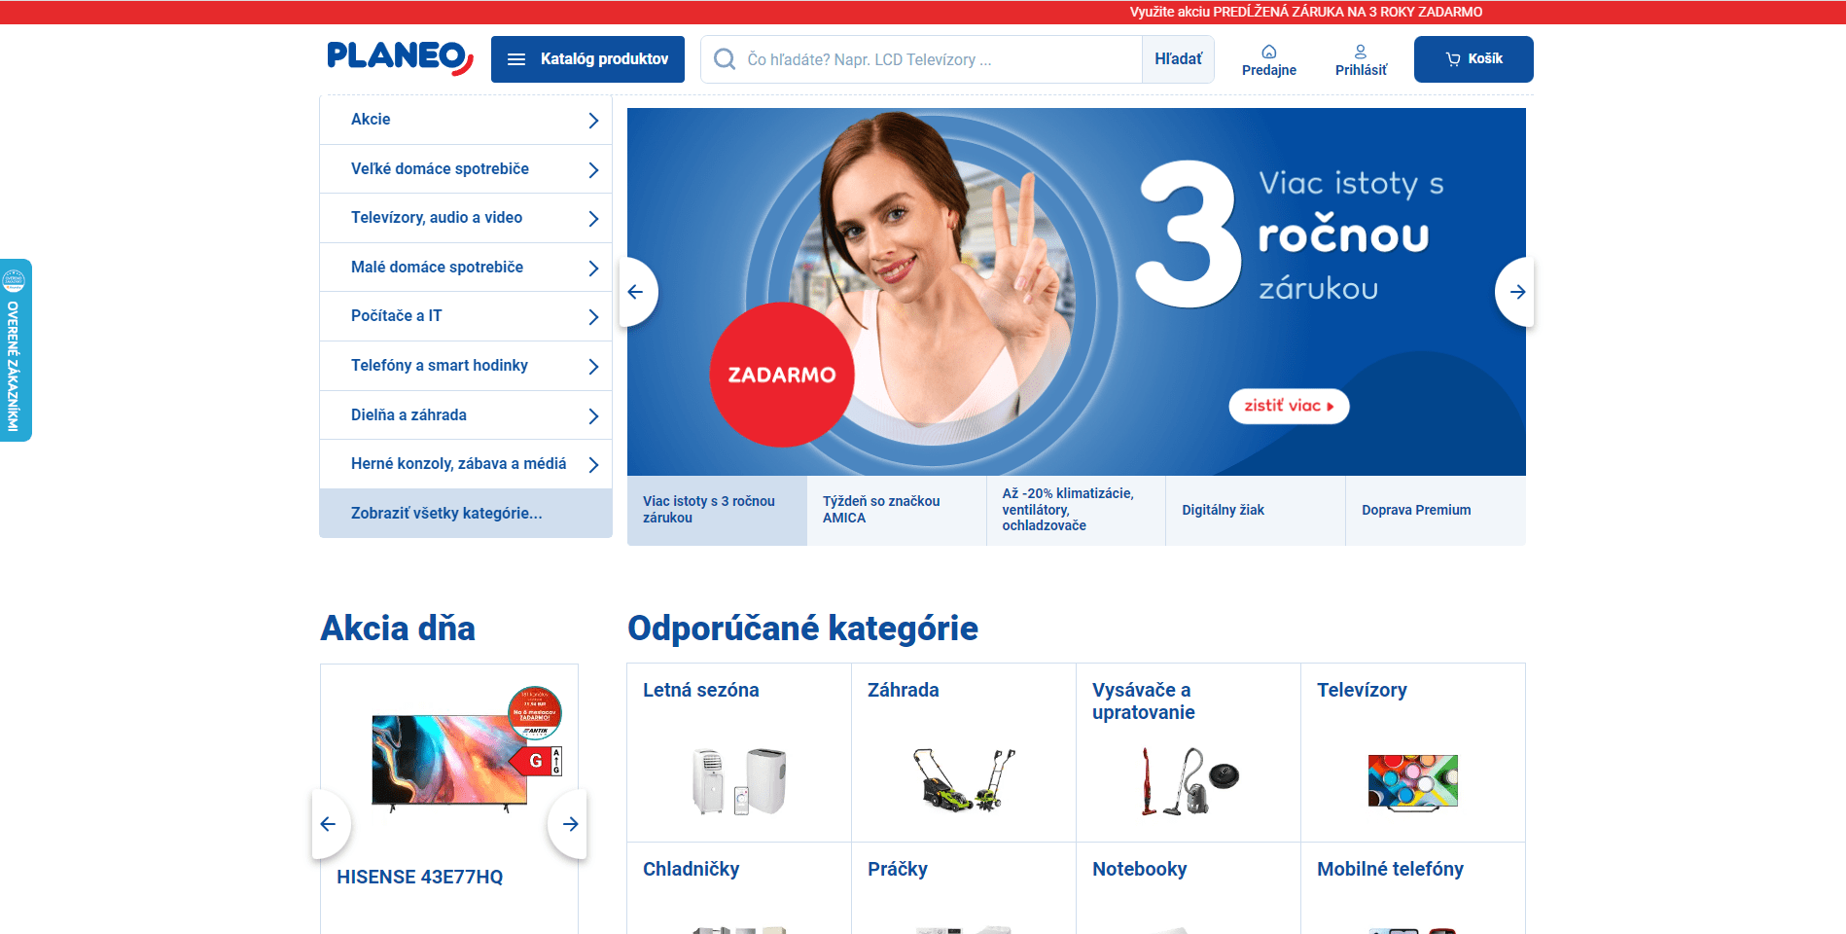This screenshot has height=934, width=1846.
Task: Open the Predajne stores icon
Action: tap(1268, 52)
